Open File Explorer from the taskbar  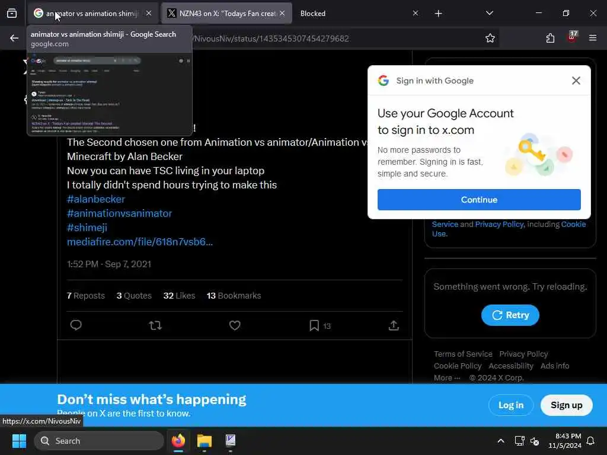[204, 441]
